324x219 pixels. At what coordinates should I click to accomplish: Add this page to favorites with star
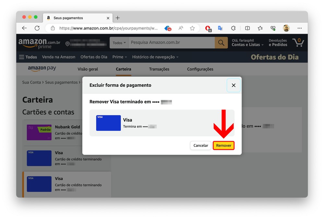192,28
